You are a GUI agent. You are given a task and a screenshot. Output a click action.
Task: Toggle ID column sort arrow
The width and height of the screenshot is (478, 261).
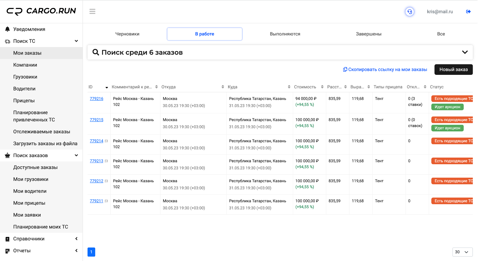[x=107, y=87]
